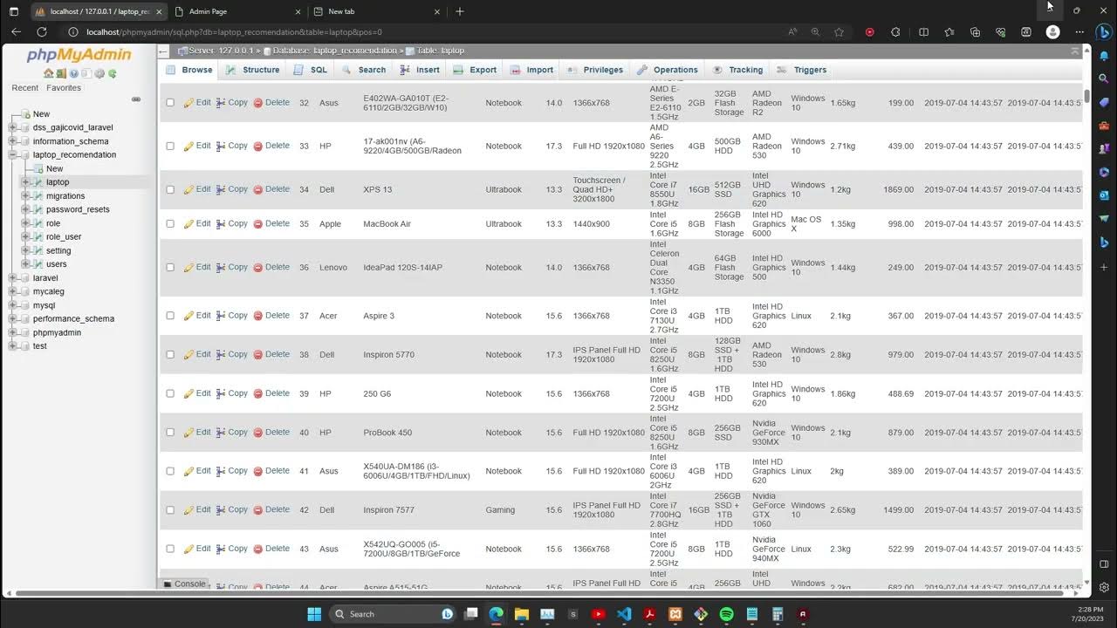The image size is (1117, 628).
Task: Click Favorites in navigation panel
Action: coord(64,88)
